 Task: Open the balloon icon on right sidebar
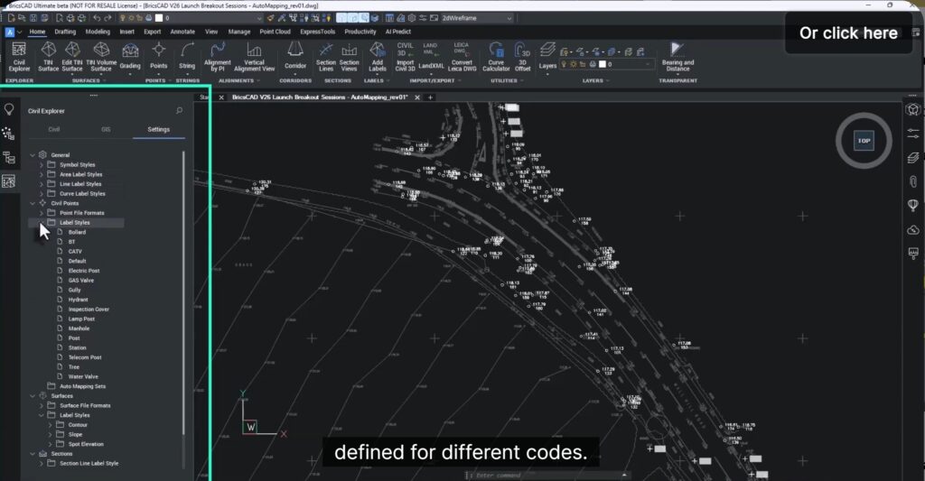(913, 205)
